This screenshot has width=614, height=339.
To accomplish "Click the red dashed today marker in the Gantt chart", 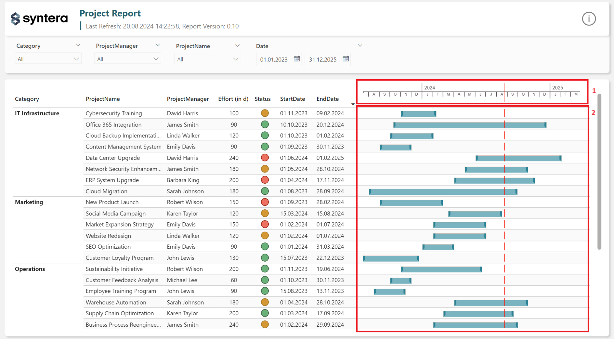I will pos(504,210).
